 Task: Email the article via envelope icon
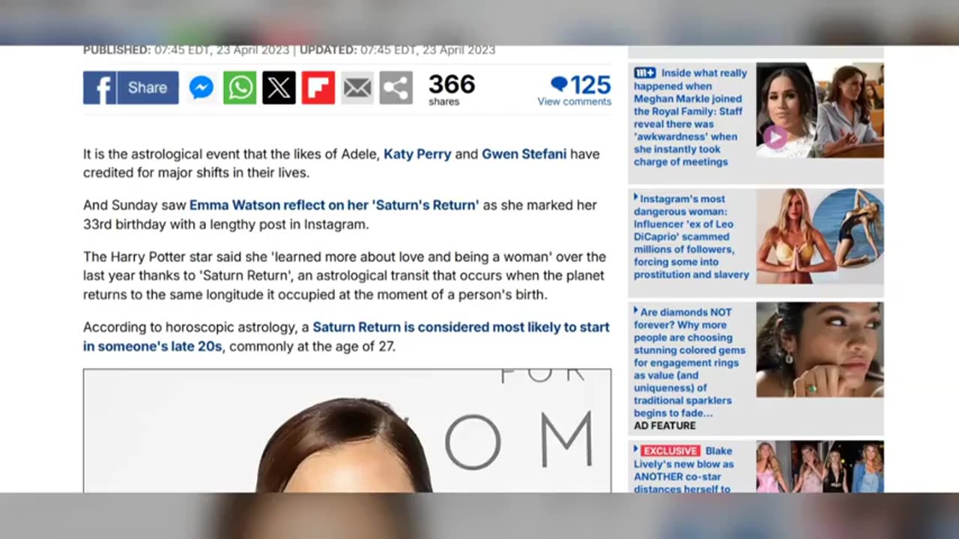(357, 88)
